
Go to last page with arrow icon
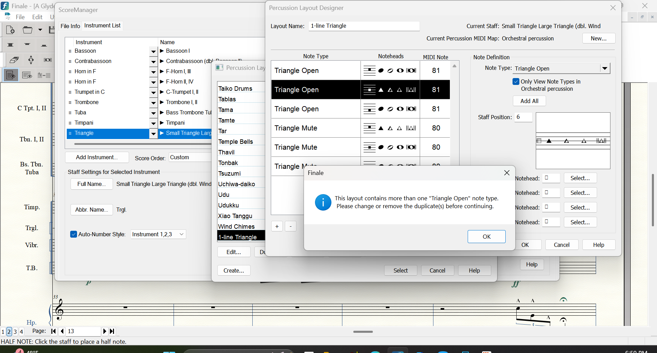point(112,331)
